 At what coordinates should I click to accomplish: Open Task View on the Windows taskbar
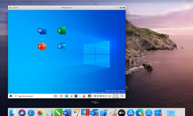point(61,96)
